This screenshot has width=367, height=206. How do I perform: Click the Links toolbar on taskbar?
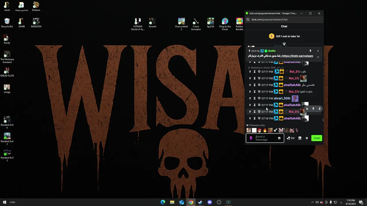[13, 202]
